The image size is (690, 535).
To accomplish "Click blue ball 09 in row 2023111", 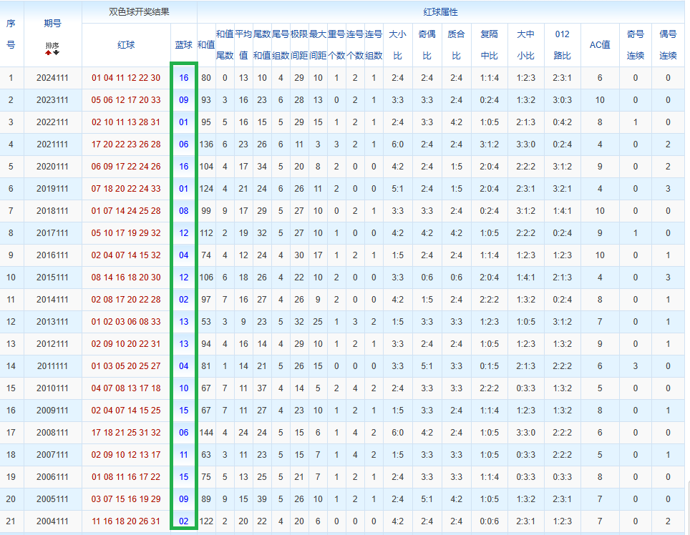I will [x=184, y=100].
